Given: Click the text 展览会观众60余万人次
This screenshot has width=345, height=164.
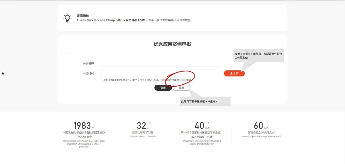Looking at the screenshot, I should coord(261,132).
